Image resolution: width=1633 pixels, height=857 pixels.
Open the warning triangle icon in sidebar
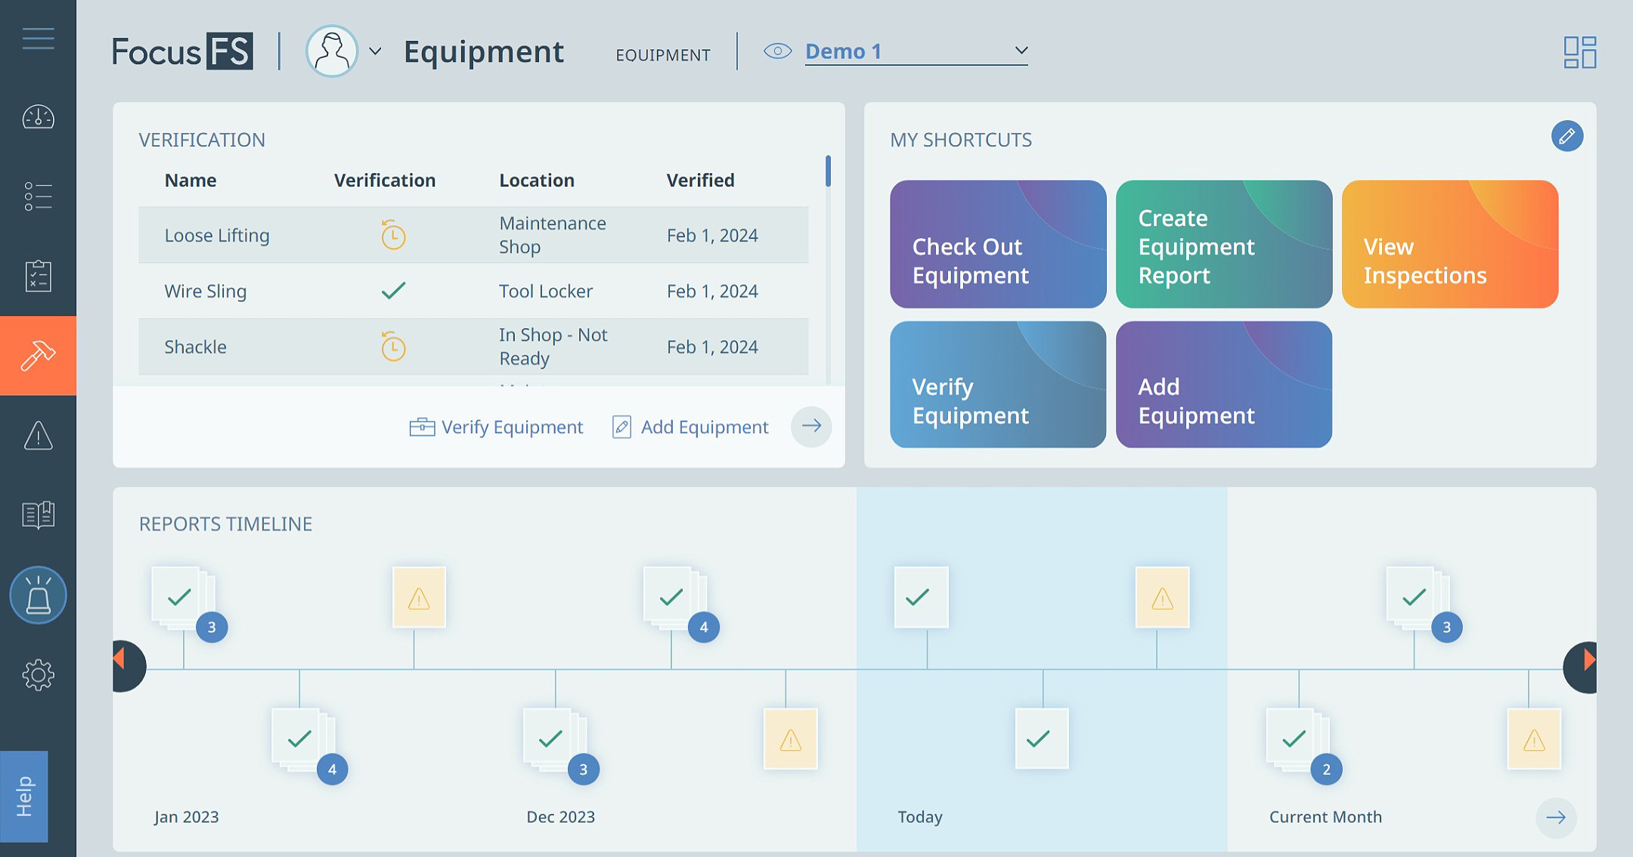tap(38, 435)
